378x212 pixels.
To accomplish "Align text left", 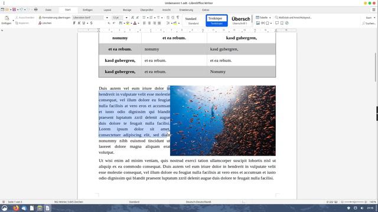I will tap(144, 23).
